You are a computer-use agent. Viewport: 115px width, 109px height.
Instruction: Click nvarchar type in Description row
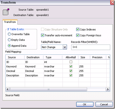(x=53, y=75)
